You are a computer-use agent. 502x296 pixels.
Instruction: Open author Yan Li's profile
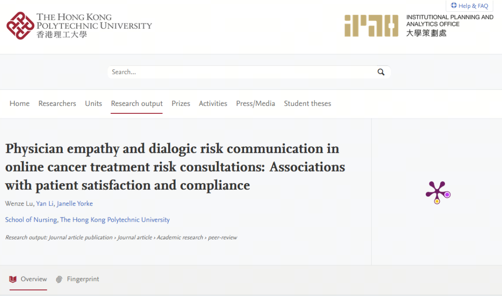(x=45, y=204)
